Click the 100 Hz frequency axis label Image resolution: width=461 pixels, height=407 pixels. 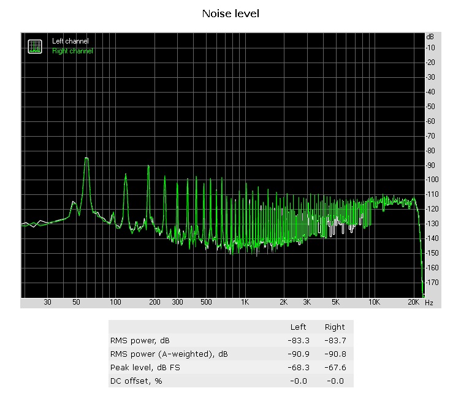coord(115,303)
